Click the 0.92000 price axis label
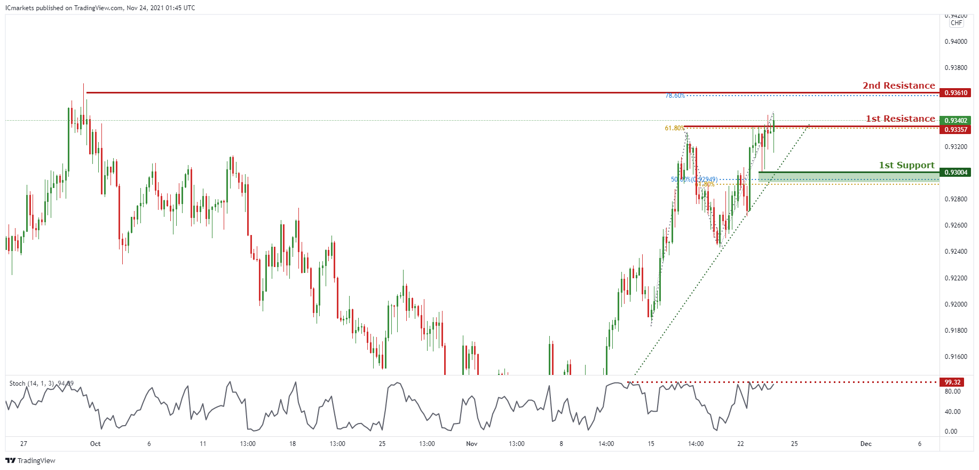Viewport: 979px width, 470px height. click(x=956, y=304)
